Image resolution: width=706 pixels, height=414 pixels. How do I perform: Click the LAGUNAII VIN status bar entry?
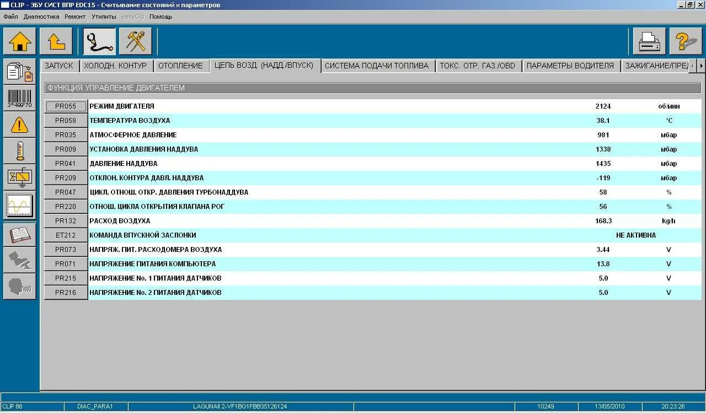click(x=240, y=407)
